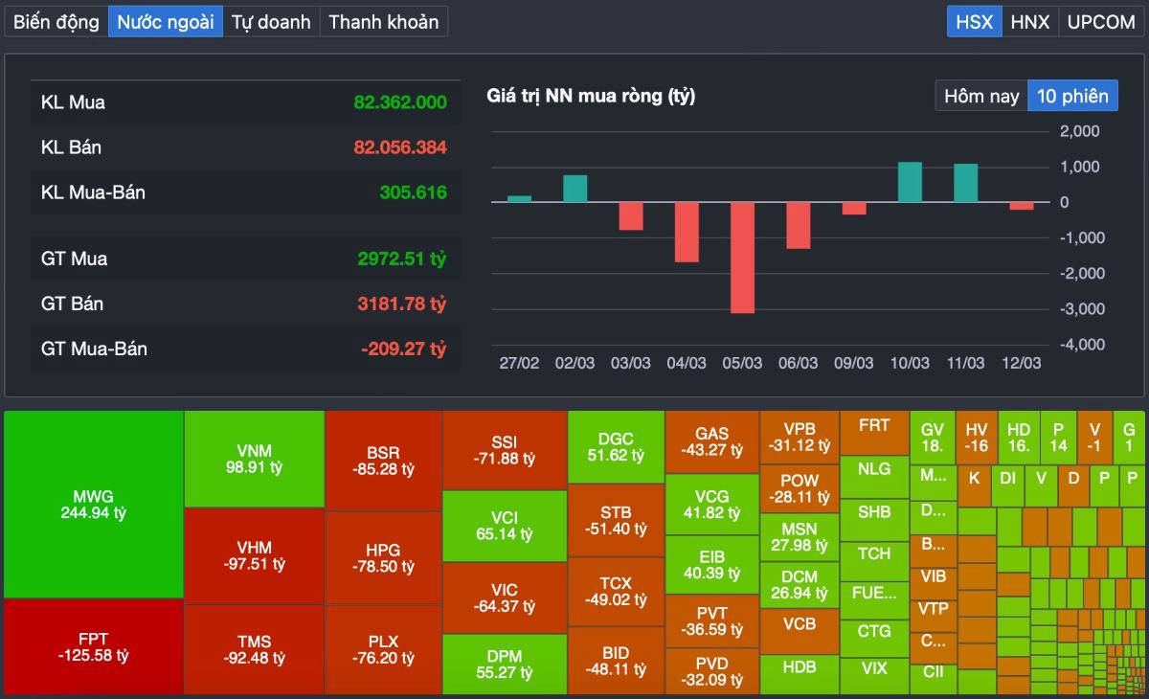
Task: Click the chart title Giá trị NN mua ròng
Action: (591, 96)
